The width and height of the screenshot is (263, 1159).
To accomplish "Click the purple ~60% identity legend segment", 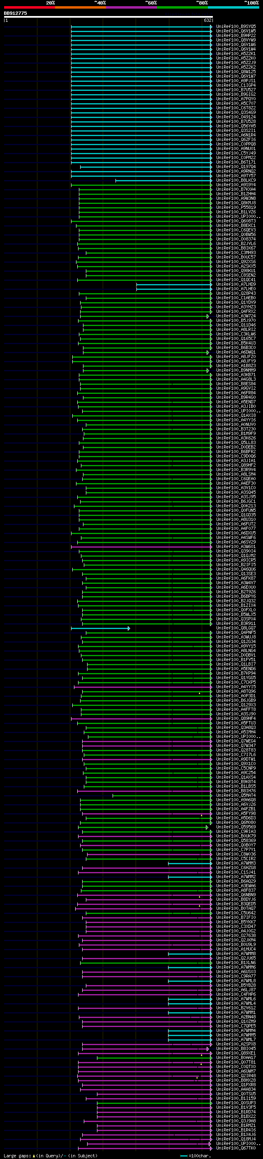I will (131, 7).
